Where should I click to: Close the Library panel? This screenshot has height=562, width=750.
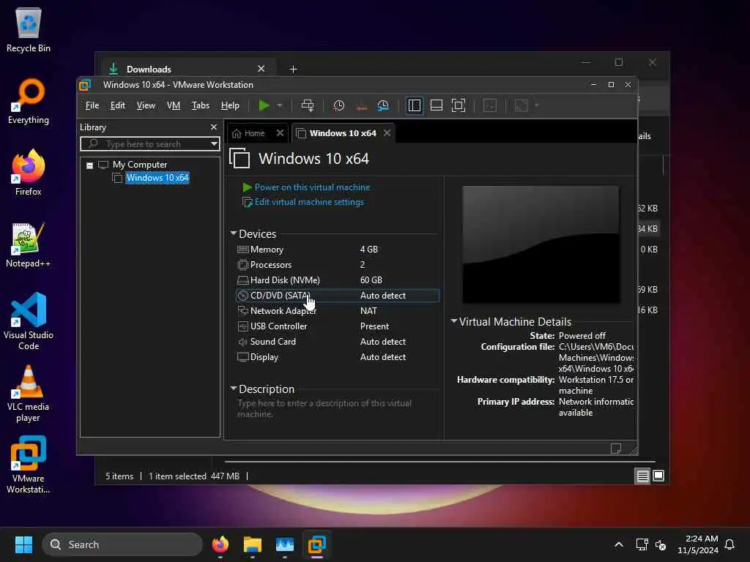tap(214, 127)
